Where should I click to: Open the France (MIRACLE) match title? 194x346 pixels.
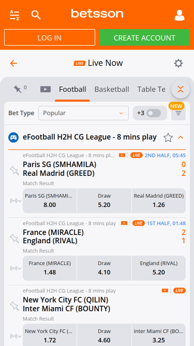tap(53, 232)
